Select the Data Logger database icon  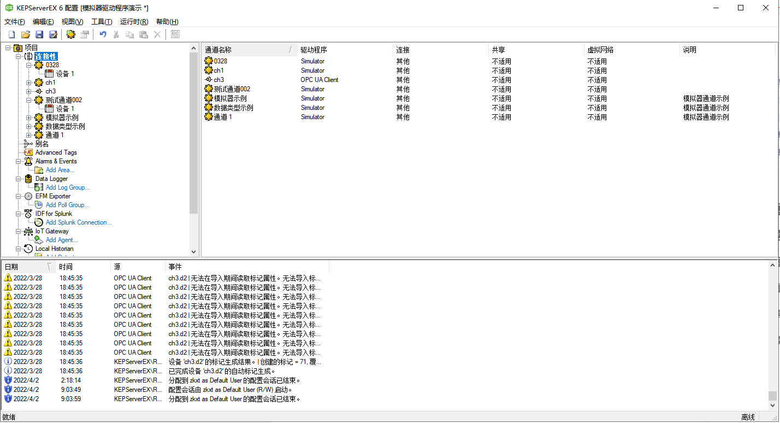[28, 178]
